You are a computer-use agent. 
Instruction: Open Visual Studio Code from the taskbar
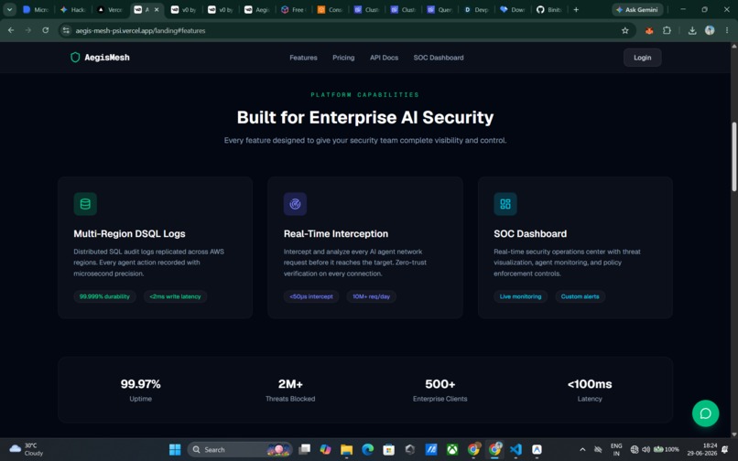tap(516, 450)
